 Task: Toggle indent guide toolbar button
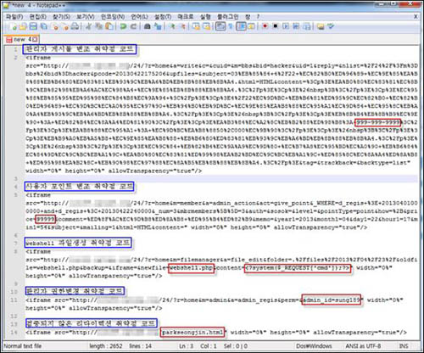[241, 26]
